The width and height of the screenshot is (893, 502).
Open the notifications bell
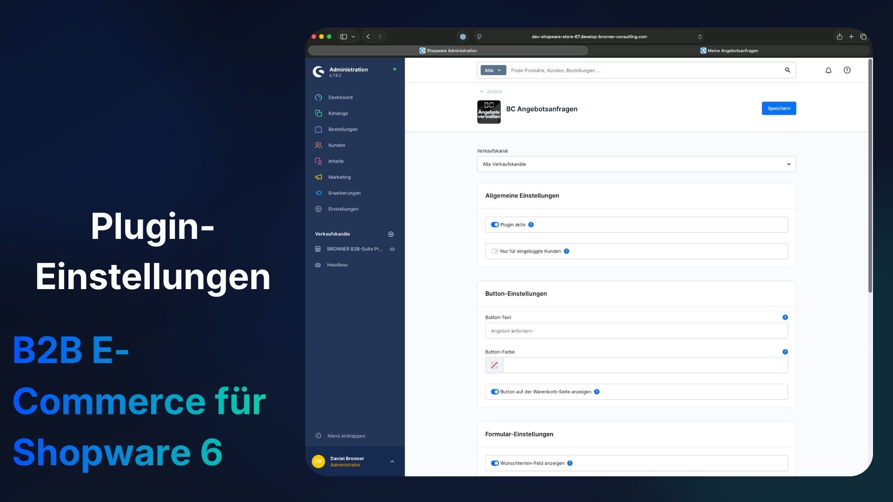coord(828,71)
